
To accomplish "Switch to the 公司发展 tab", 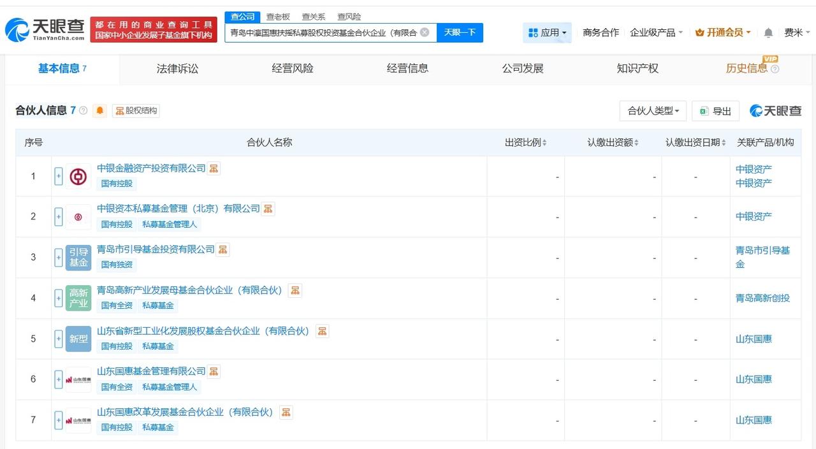I will [523, 69].
